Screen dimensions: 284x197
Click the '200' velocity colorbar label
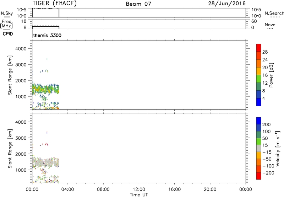(267, 124)
